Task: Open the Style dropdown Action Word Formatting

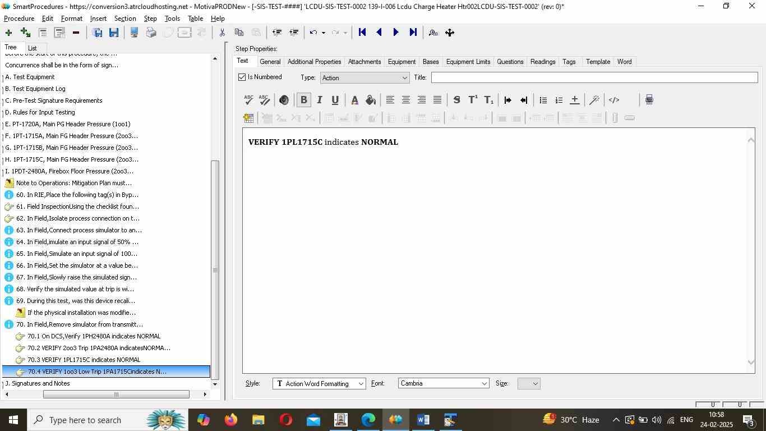Action: point(319,384)
